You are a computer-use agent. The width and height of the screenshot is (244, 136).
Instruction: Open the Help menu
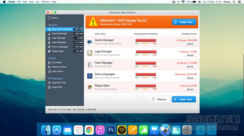tap(54, 2)
